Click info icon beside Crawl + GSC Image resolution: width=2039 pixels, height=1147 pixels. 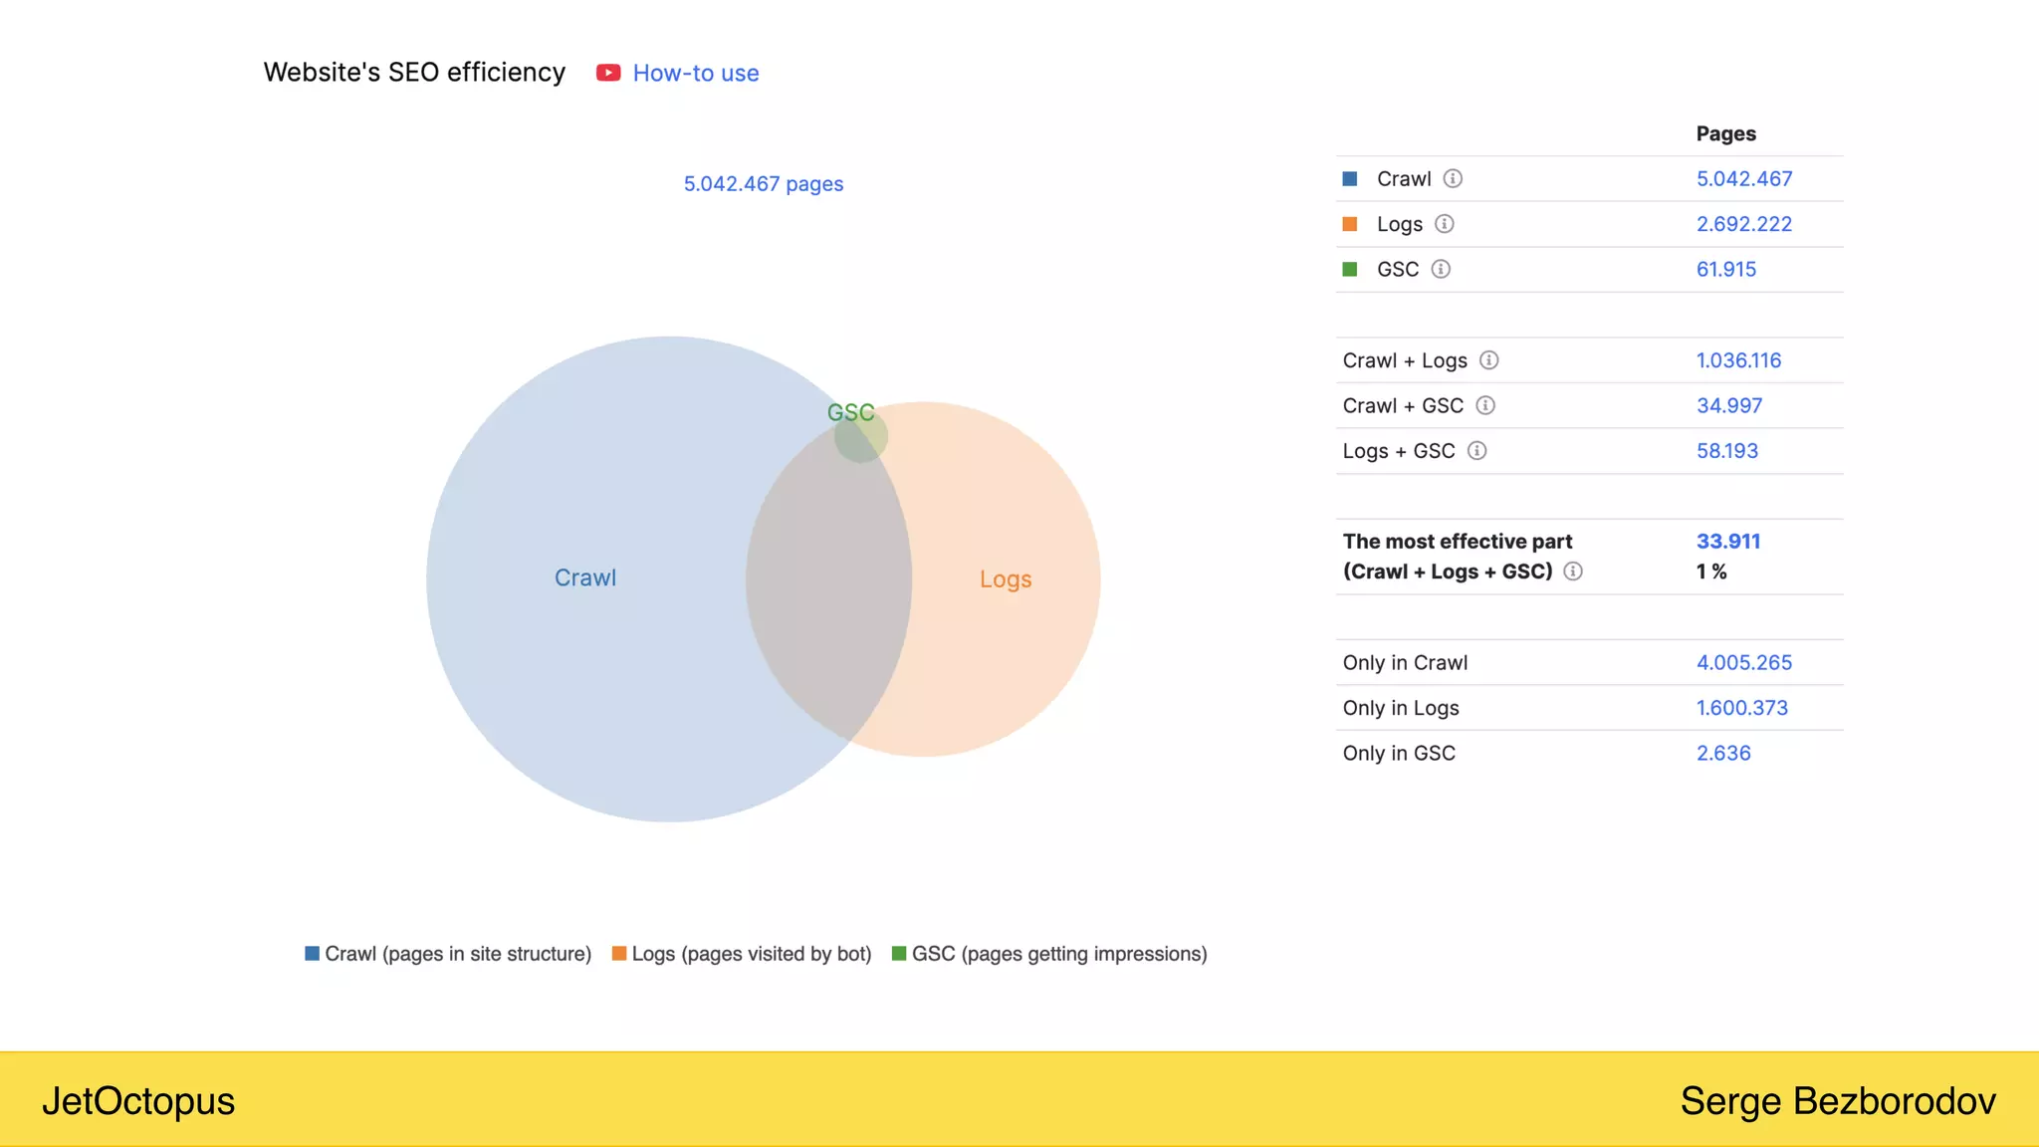[x=1484, y=405]
